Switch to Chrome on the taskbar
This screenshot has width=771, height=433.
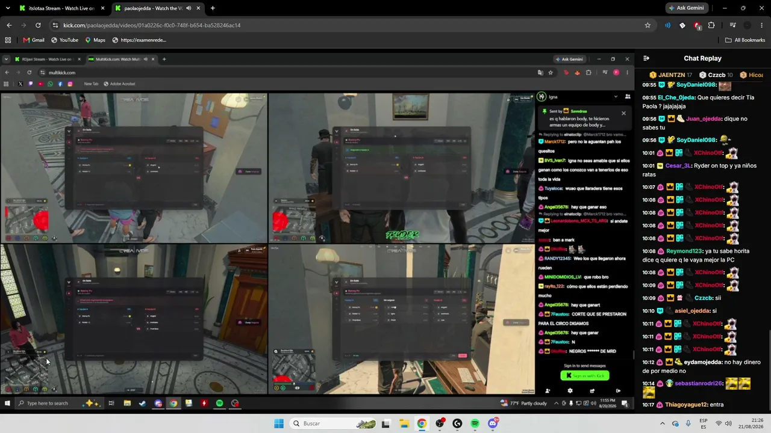coord(422,423)
